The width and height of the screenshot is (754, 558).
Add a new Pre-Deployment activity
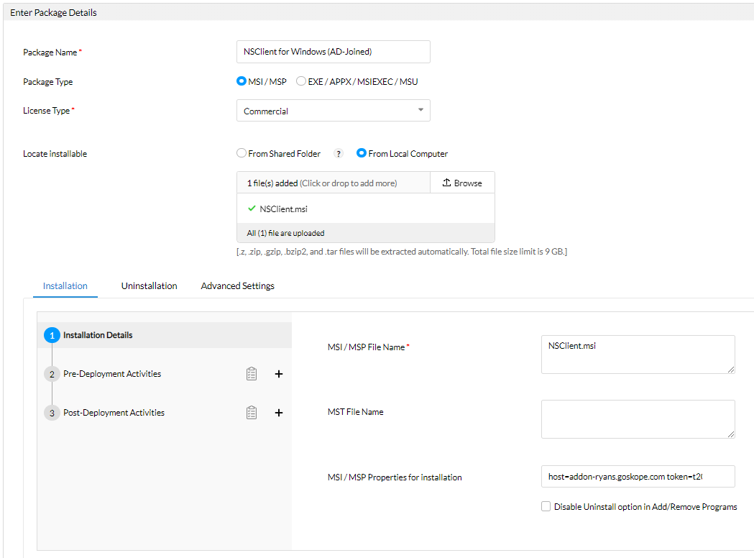click(x=279, y=373)
